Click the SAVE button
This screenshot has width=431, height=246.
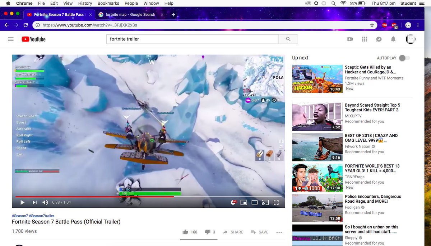click(259, 232)
